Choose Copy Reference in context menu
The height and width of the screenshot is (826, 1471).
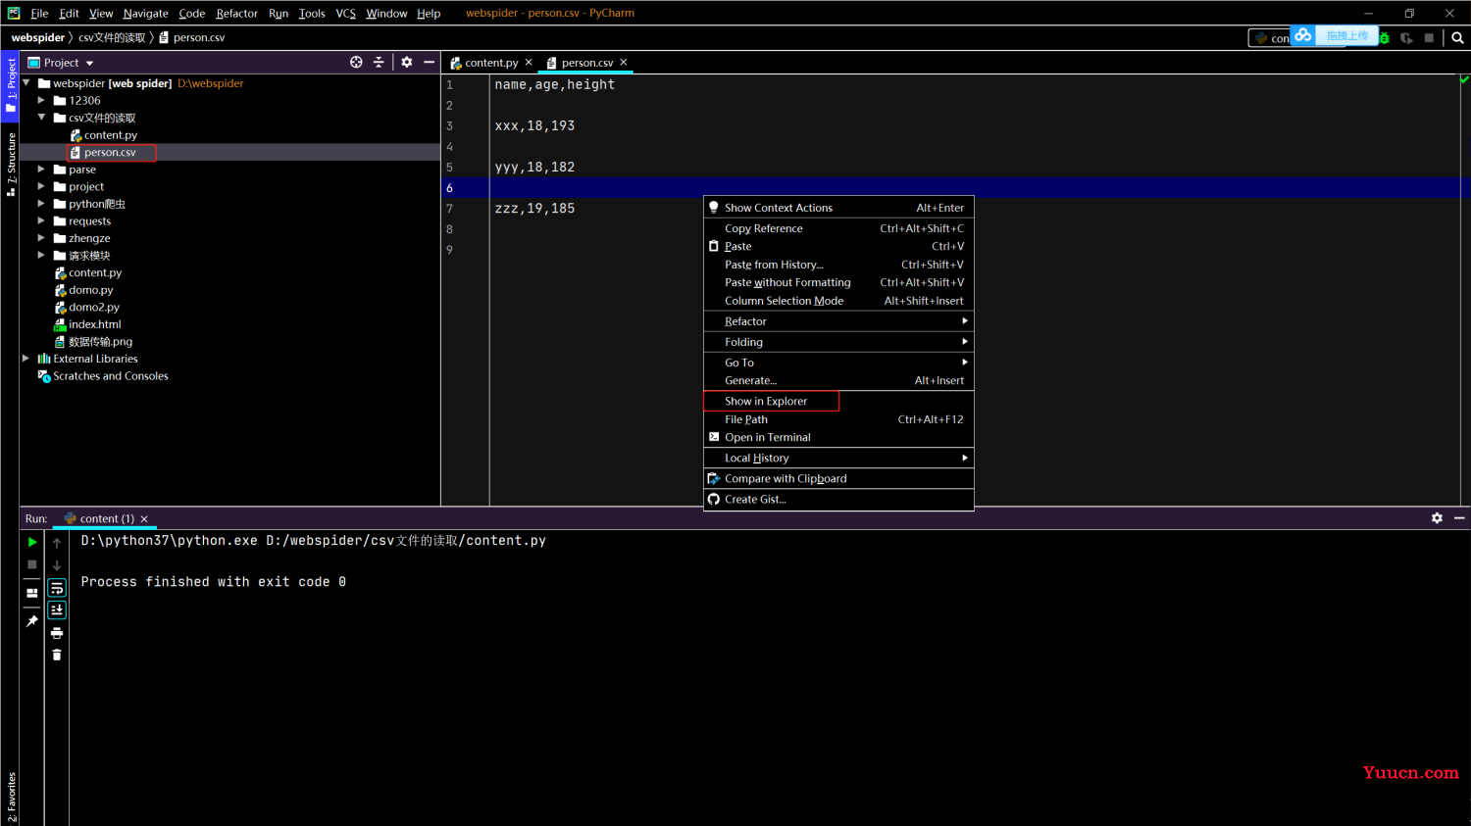838,228
